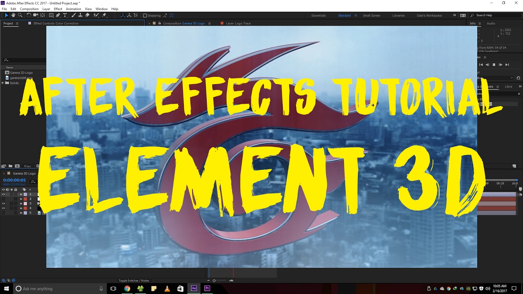This screenshot has width=523, height=294.
Task: Select the Clone Stamp tool
Action: [80, 15]
